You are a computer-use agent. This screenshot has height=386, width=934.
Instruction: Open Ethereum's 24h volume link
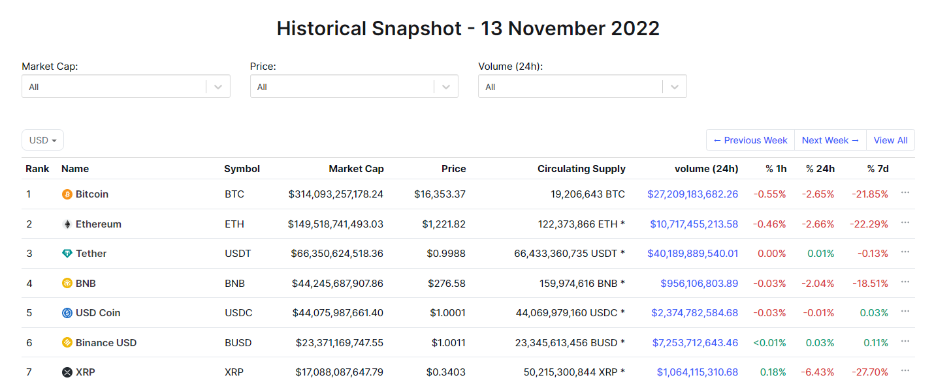(694, 224)
